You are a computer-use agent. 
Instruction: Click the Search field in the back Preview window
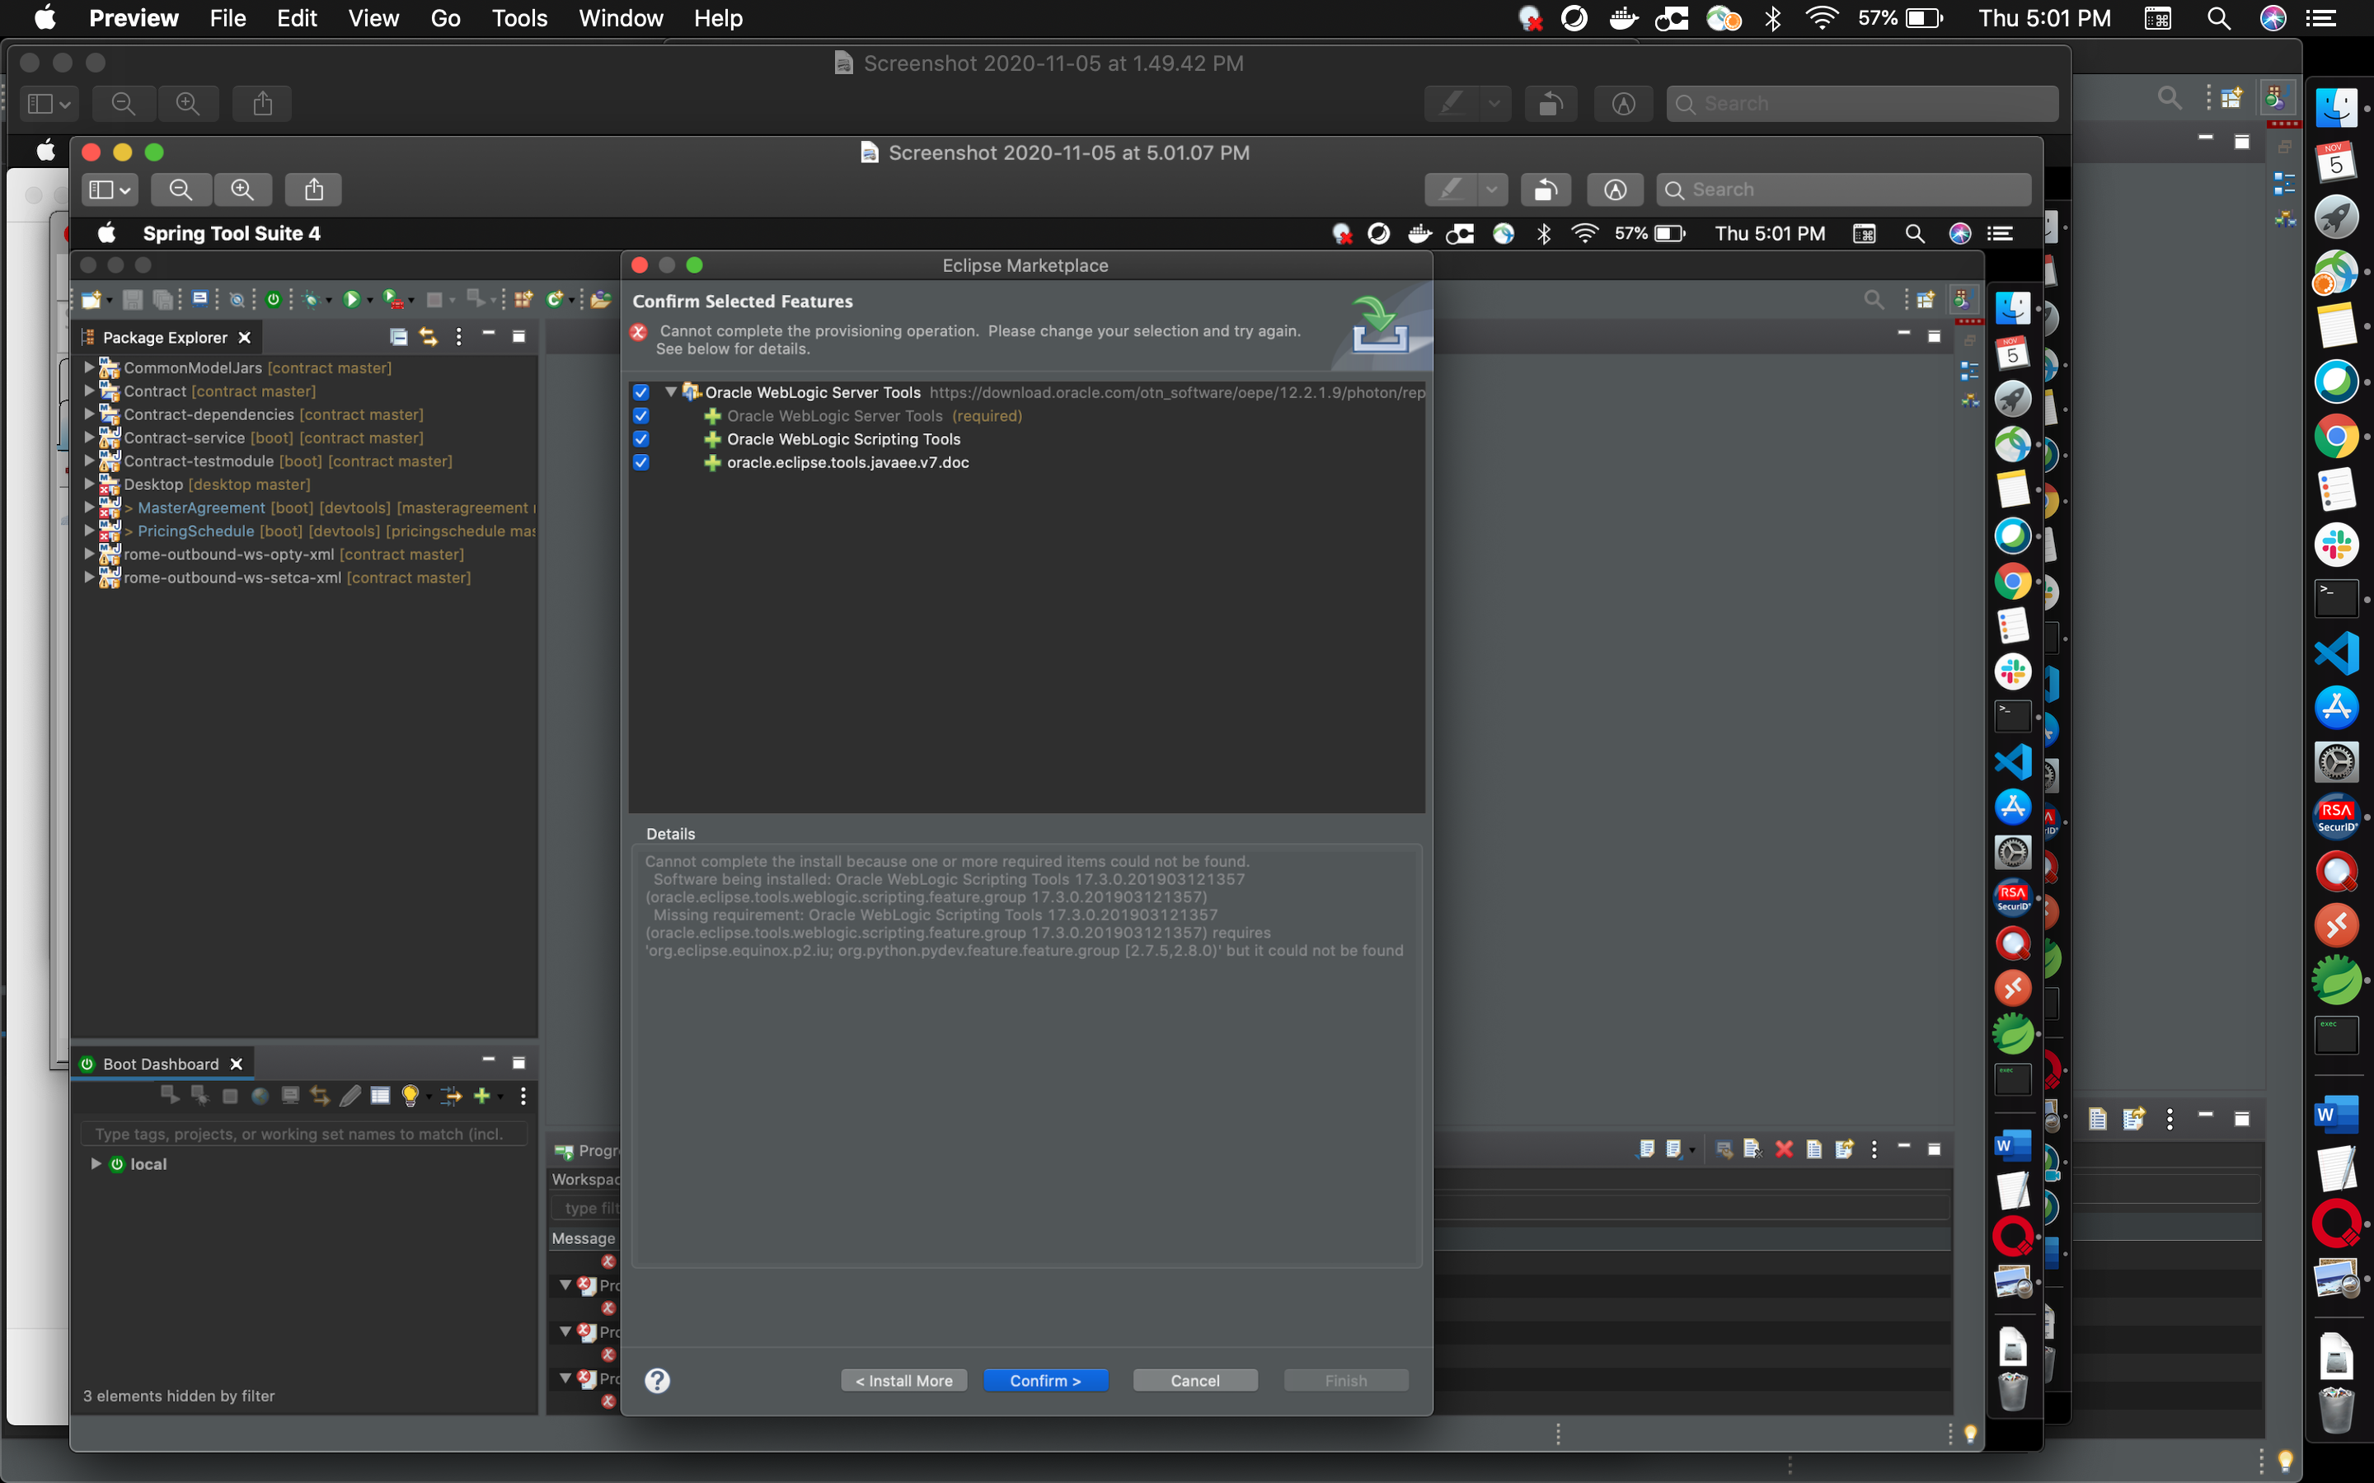click(x=1862, y=103)
